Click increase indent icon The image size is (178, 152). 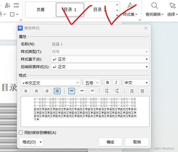pyautogui.click(x=142, y=91)
